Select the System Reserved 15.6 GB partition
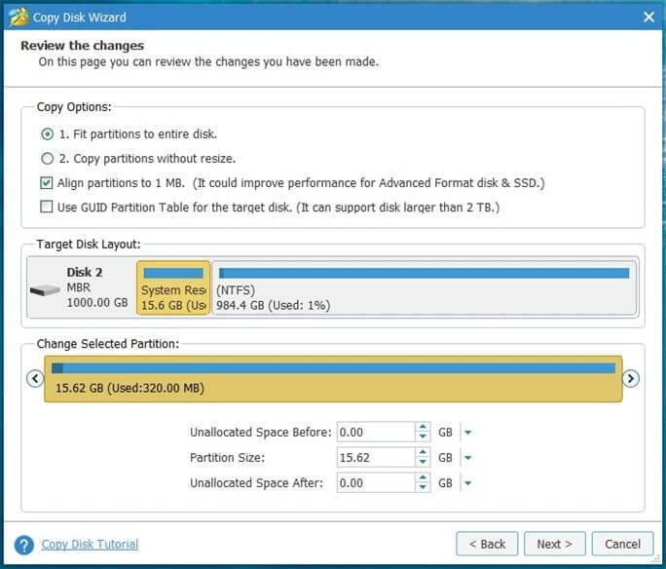This screenshot has height=569, width=666. click(x=173, y=288)
